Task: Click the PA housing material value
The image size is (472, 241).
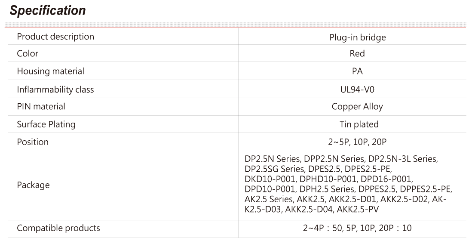Action: 357,71
